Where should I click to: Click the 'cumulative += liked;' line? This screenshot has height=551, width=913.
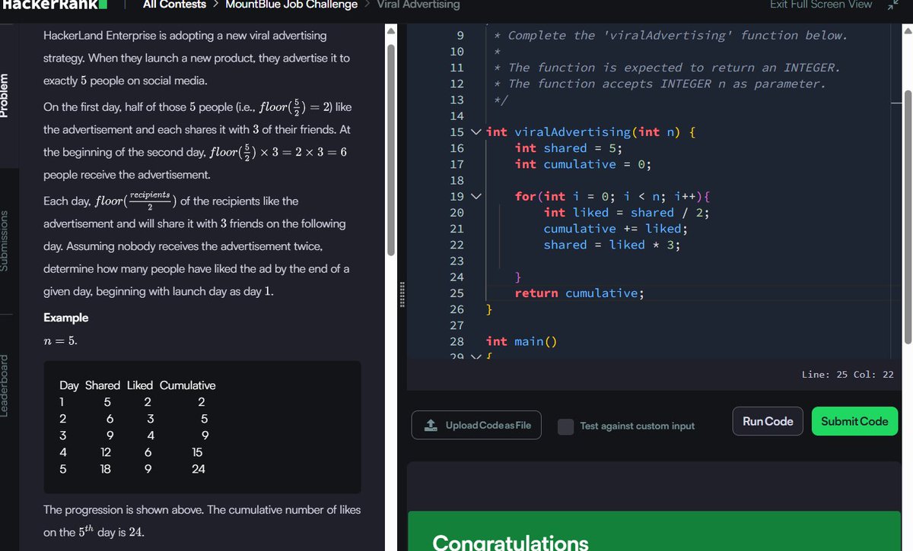[616, 229]
